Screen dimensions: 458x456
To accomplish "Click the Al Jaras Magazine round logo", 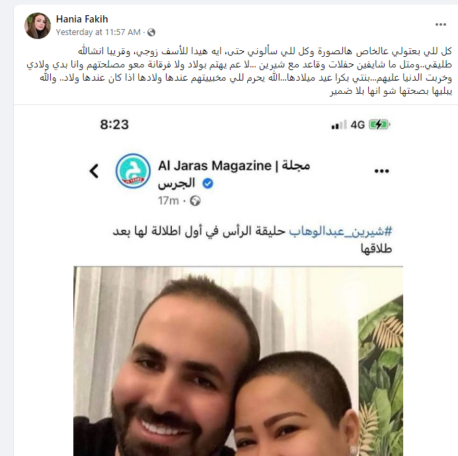I will pyautogui.click(x=134, y=171).
